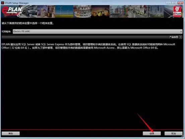Click the 产品信息 label text
The width and height of the screenshot is (185, 139).
[174, 37]
